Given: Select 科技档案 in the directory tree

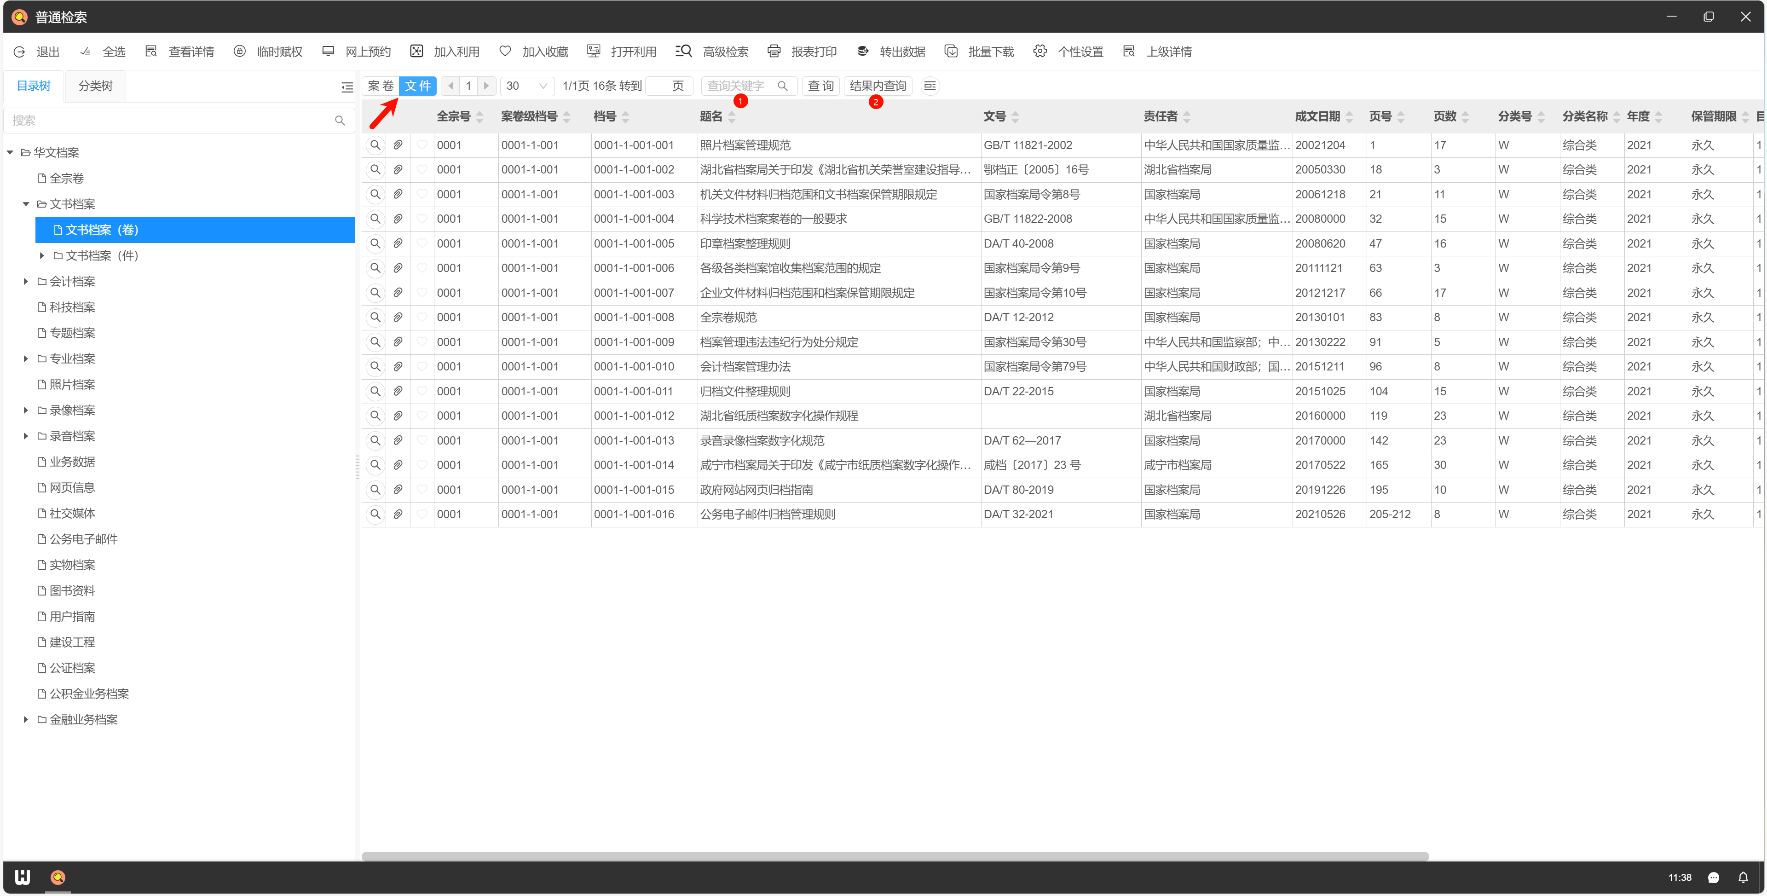Looking at the screenshot, I should click(72, 306).
